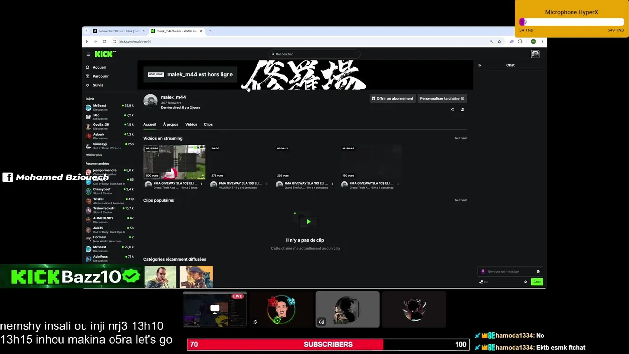Image resolution: width=629 pixels, height=354 pixels.
Task: Open Classybeef recommended channel
Action: click(x=110, y=191)
